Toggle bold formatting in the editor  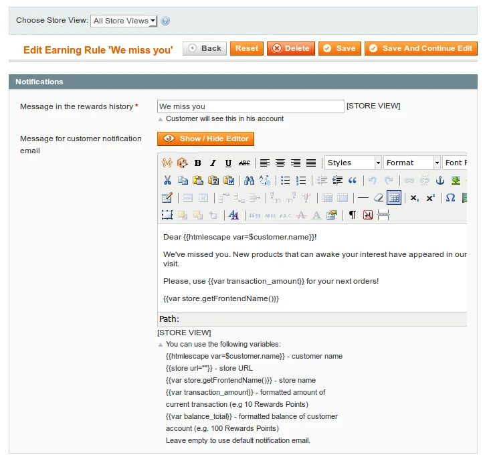click(198, 163)
